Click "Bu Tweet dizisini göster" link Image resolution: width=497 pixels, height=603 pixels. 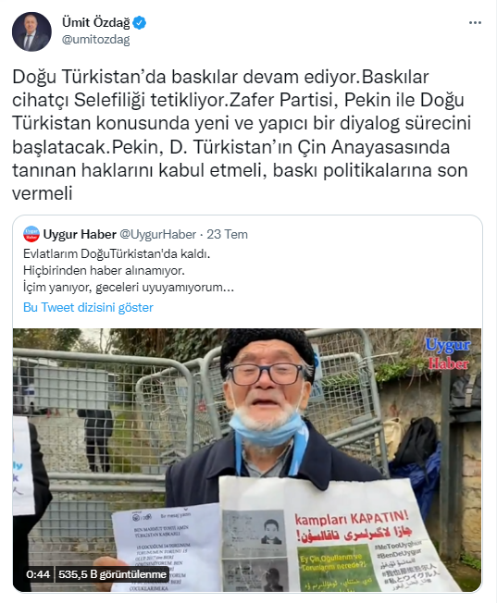click(88, 307)
